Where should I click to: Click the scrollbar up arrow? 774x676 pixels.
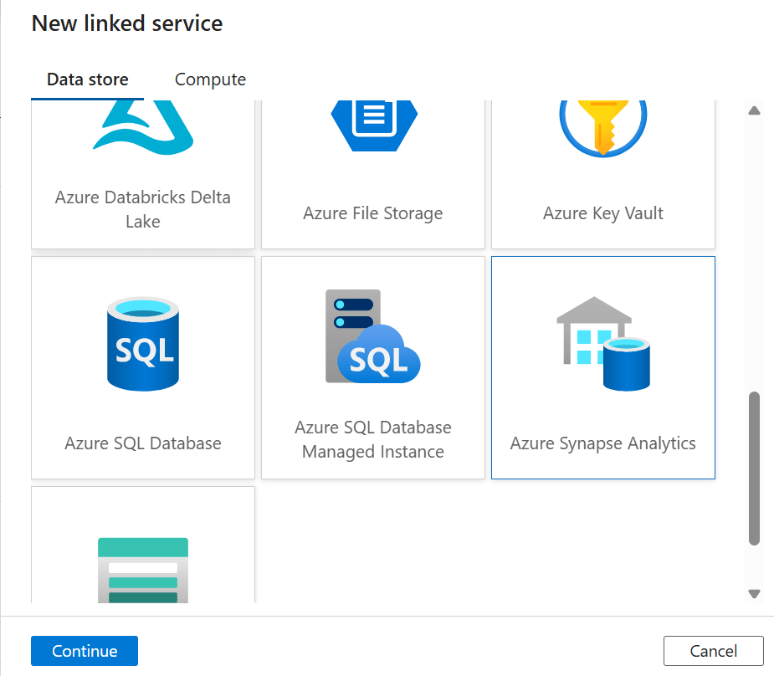pos(754,110)
